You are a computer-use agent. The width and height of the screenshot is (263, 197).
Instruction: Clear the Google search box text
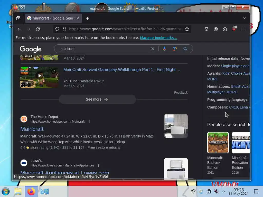[x=153, y=49]
